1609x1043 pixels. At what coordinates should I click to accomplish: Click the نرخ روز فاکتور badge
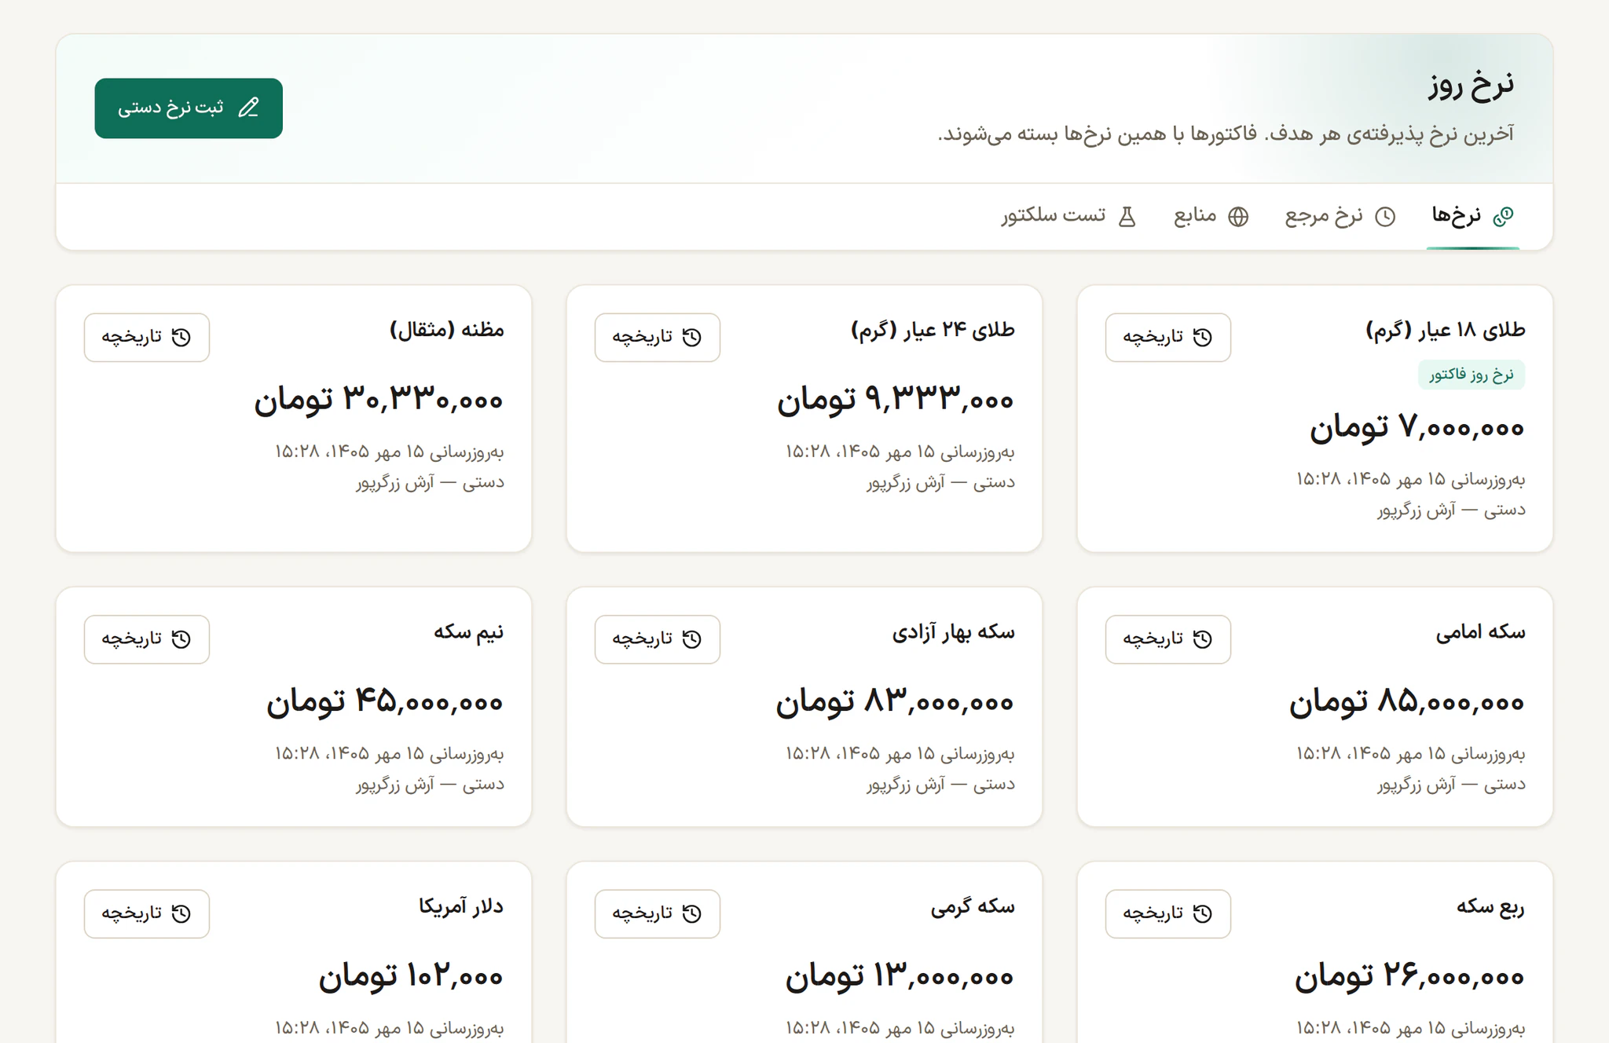click(x=1472, y=375)
